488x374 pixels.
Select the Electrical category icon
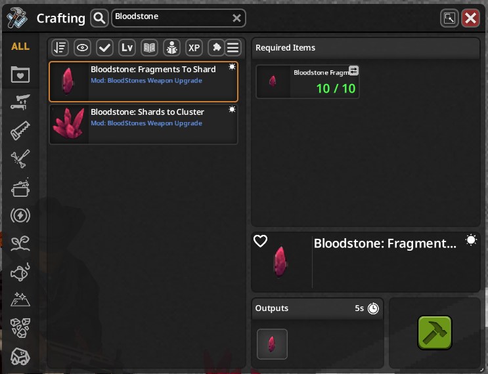coord(20,215)
